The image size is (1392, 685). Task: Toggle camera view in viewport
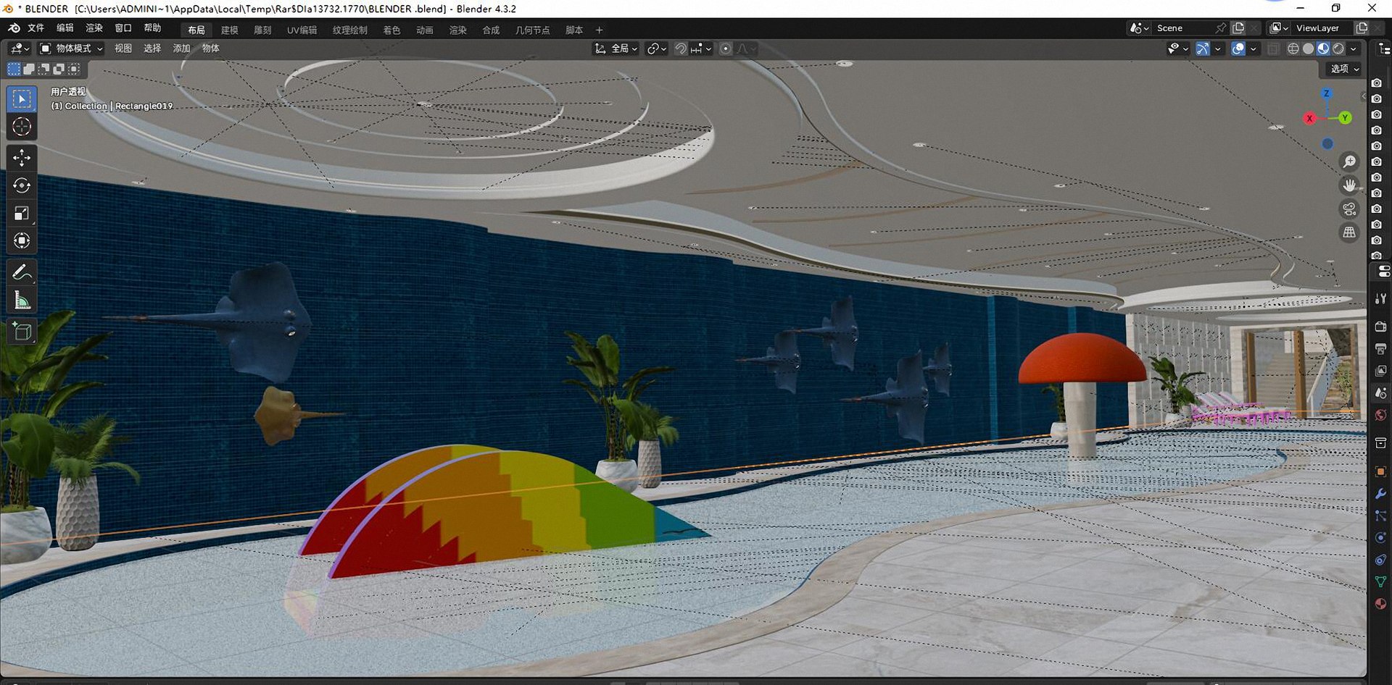1349,209
